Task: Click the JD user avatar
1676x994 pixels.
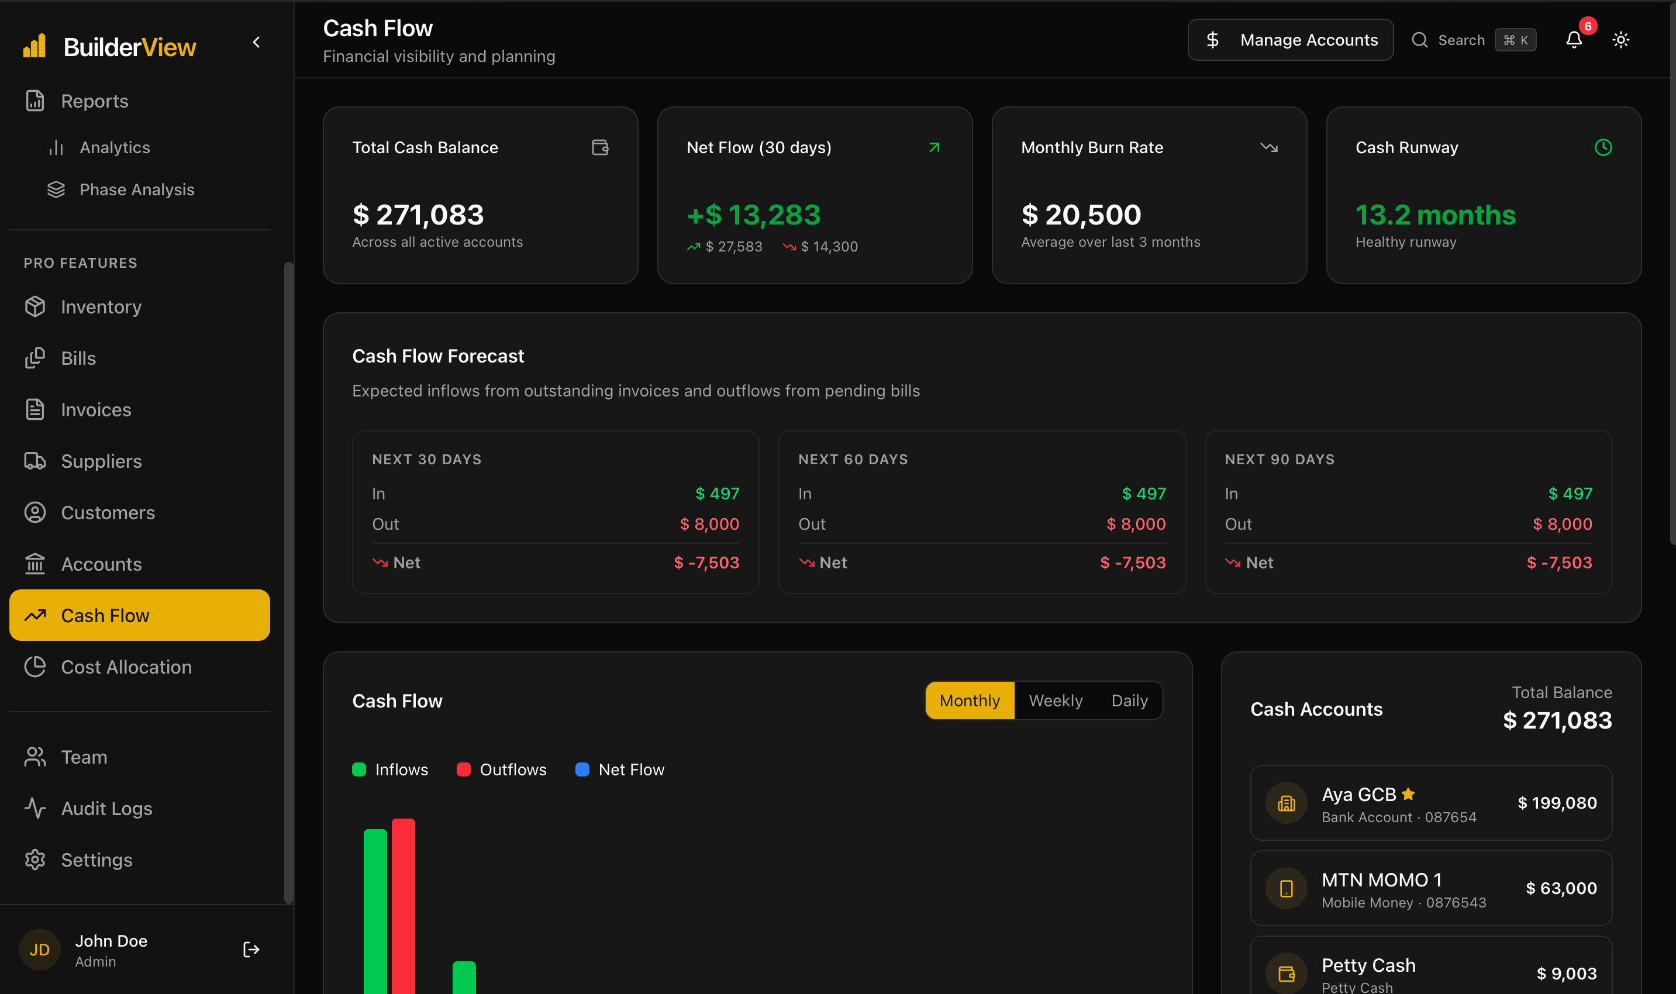Action: pyautogui.click(x=40, y=949)
